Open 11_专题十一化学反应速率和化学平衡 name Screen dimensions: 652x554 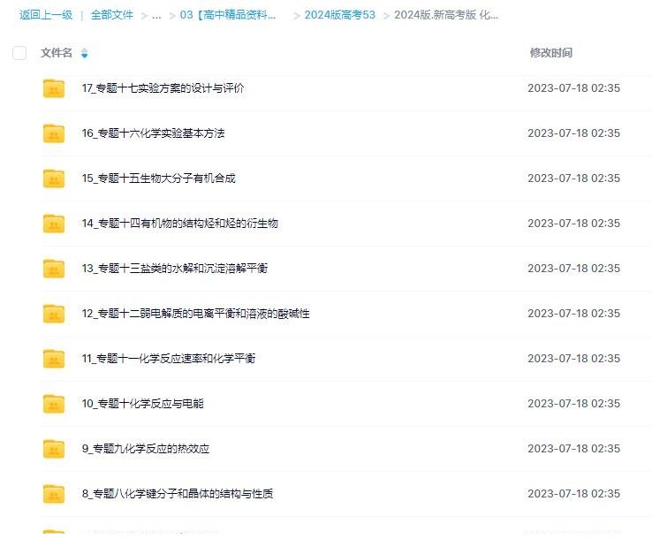pos(169,359)
